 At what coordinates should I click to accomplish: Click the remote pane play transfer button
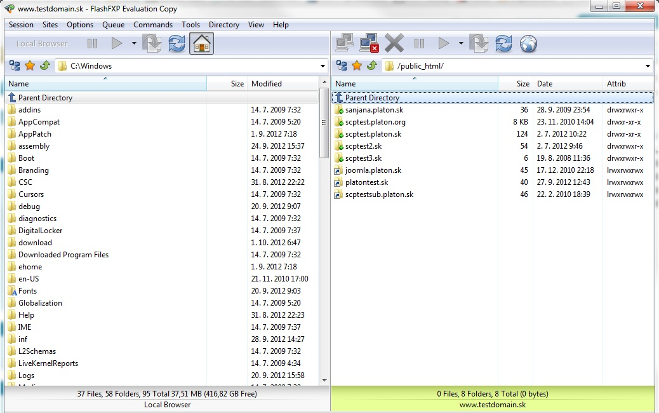pos(443,43)
